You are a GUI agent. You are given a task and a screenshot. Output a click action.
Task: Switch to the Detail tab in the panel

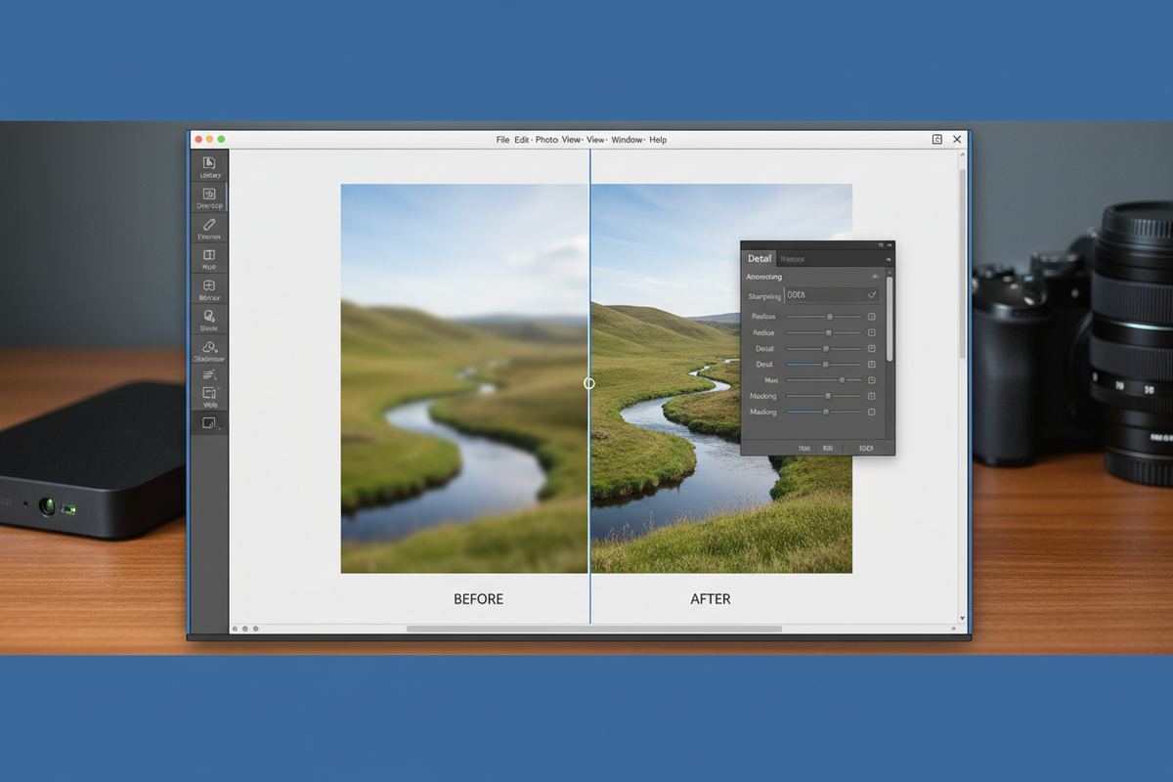coord(760,258)
